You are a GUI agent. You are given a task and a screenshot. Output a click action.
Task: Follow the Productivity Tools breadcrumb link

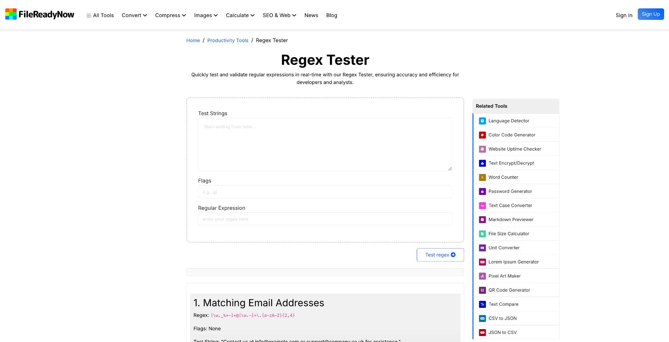pyautogui.click(x=228, y=40)
